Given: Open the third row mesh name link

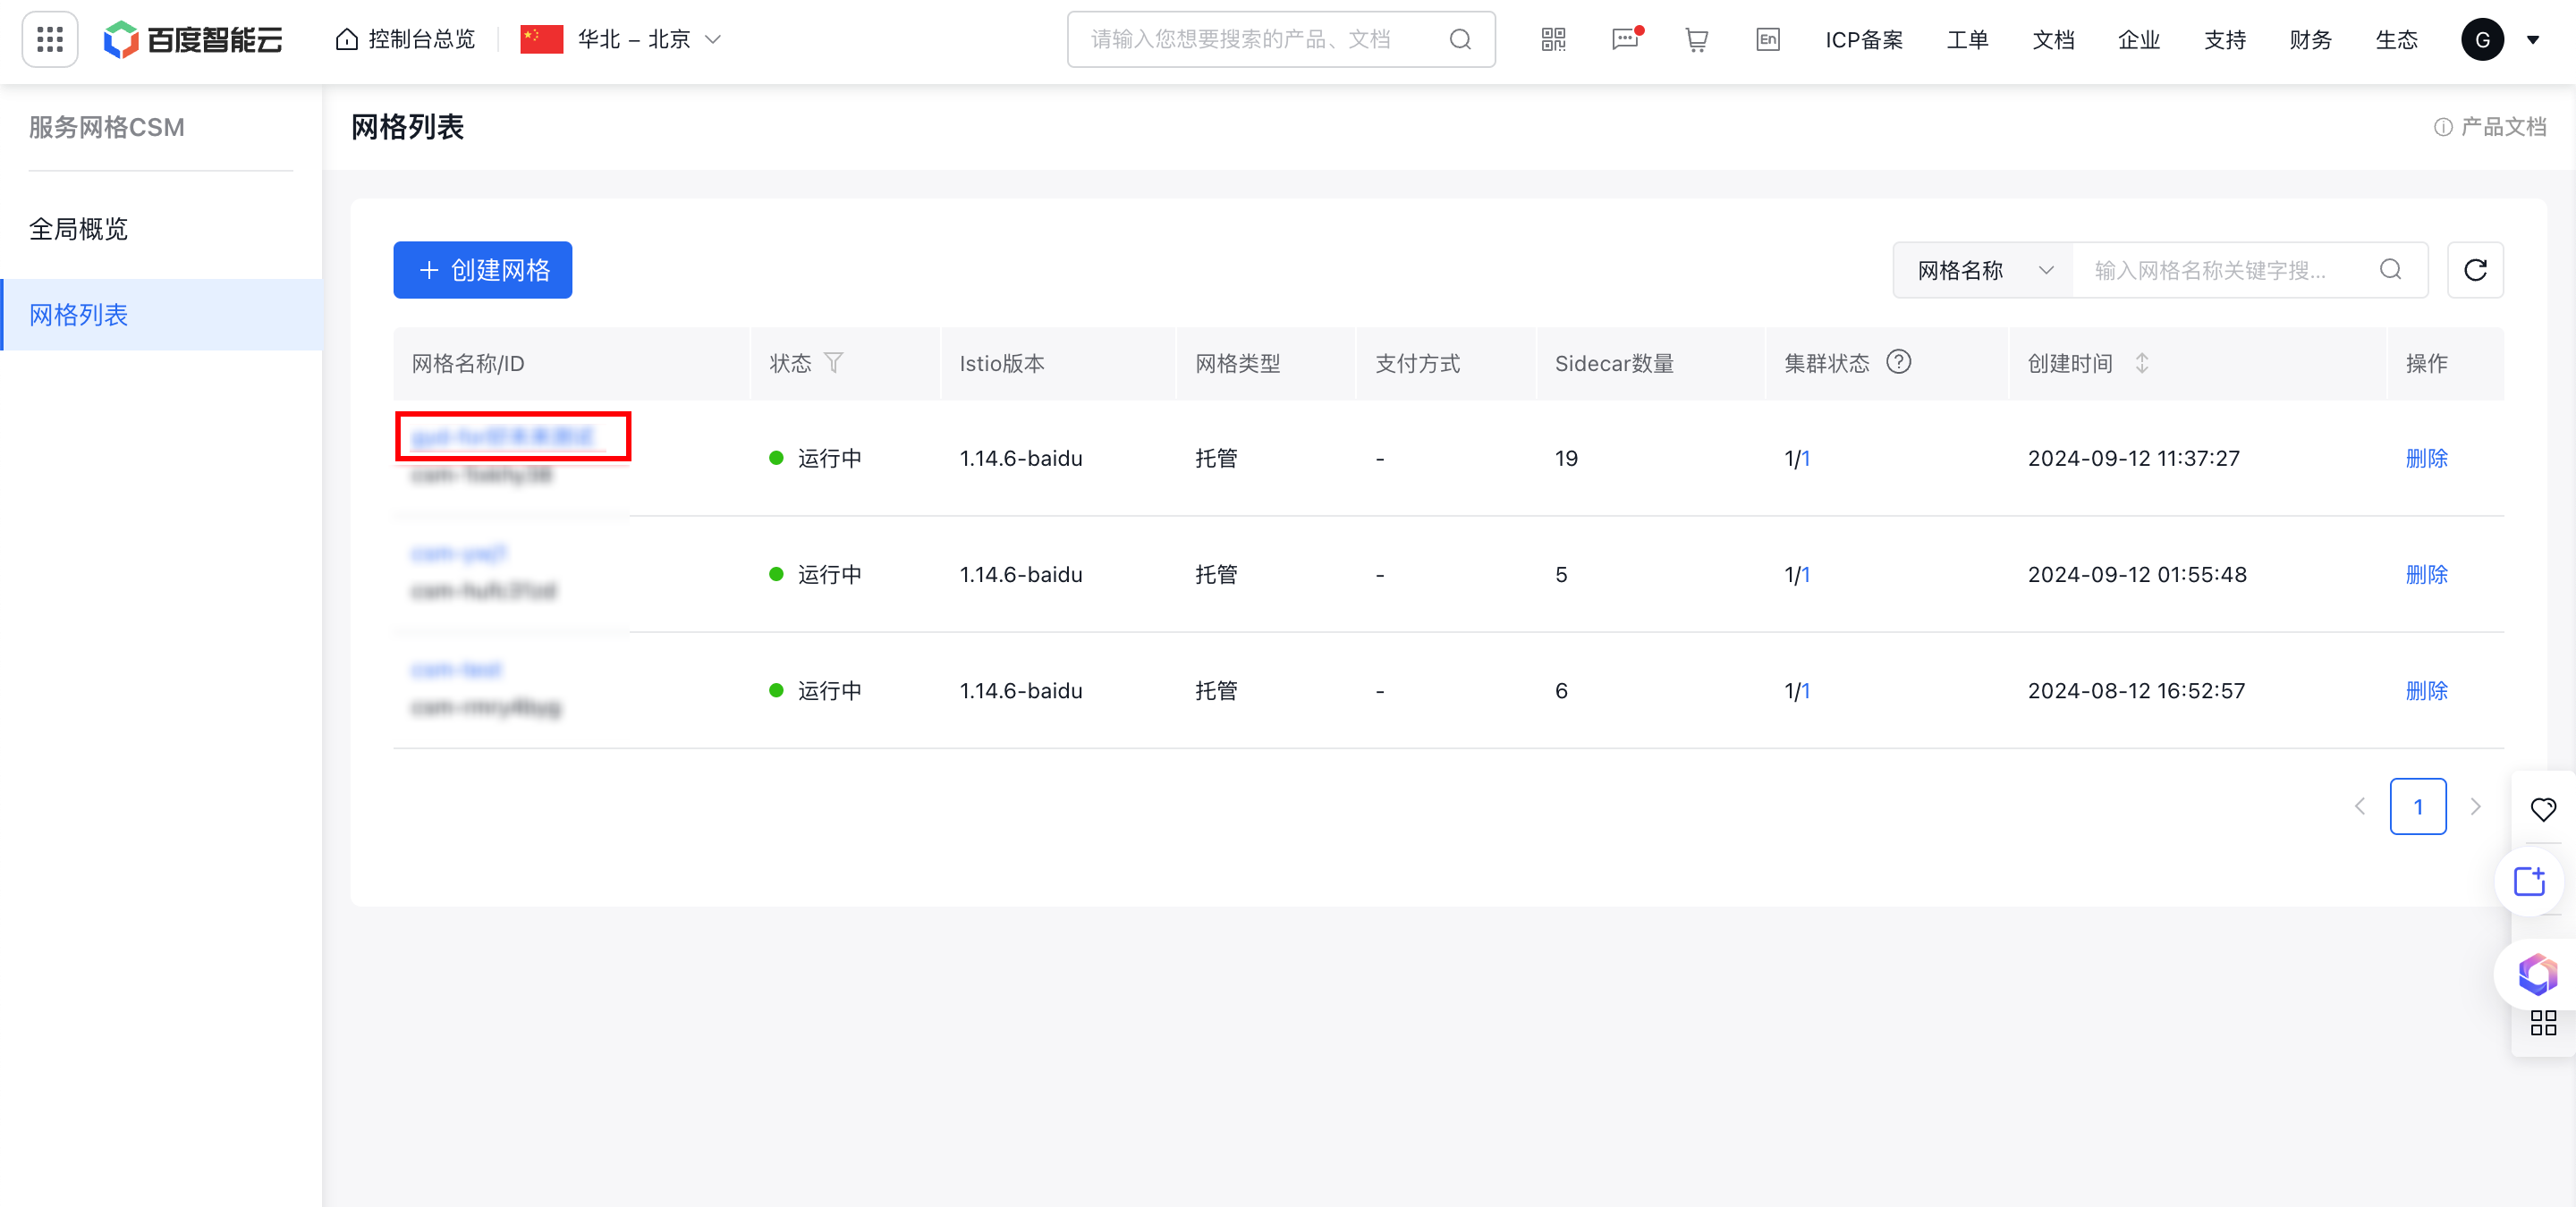Looking at the screenshot, I should tap(456, 670).
